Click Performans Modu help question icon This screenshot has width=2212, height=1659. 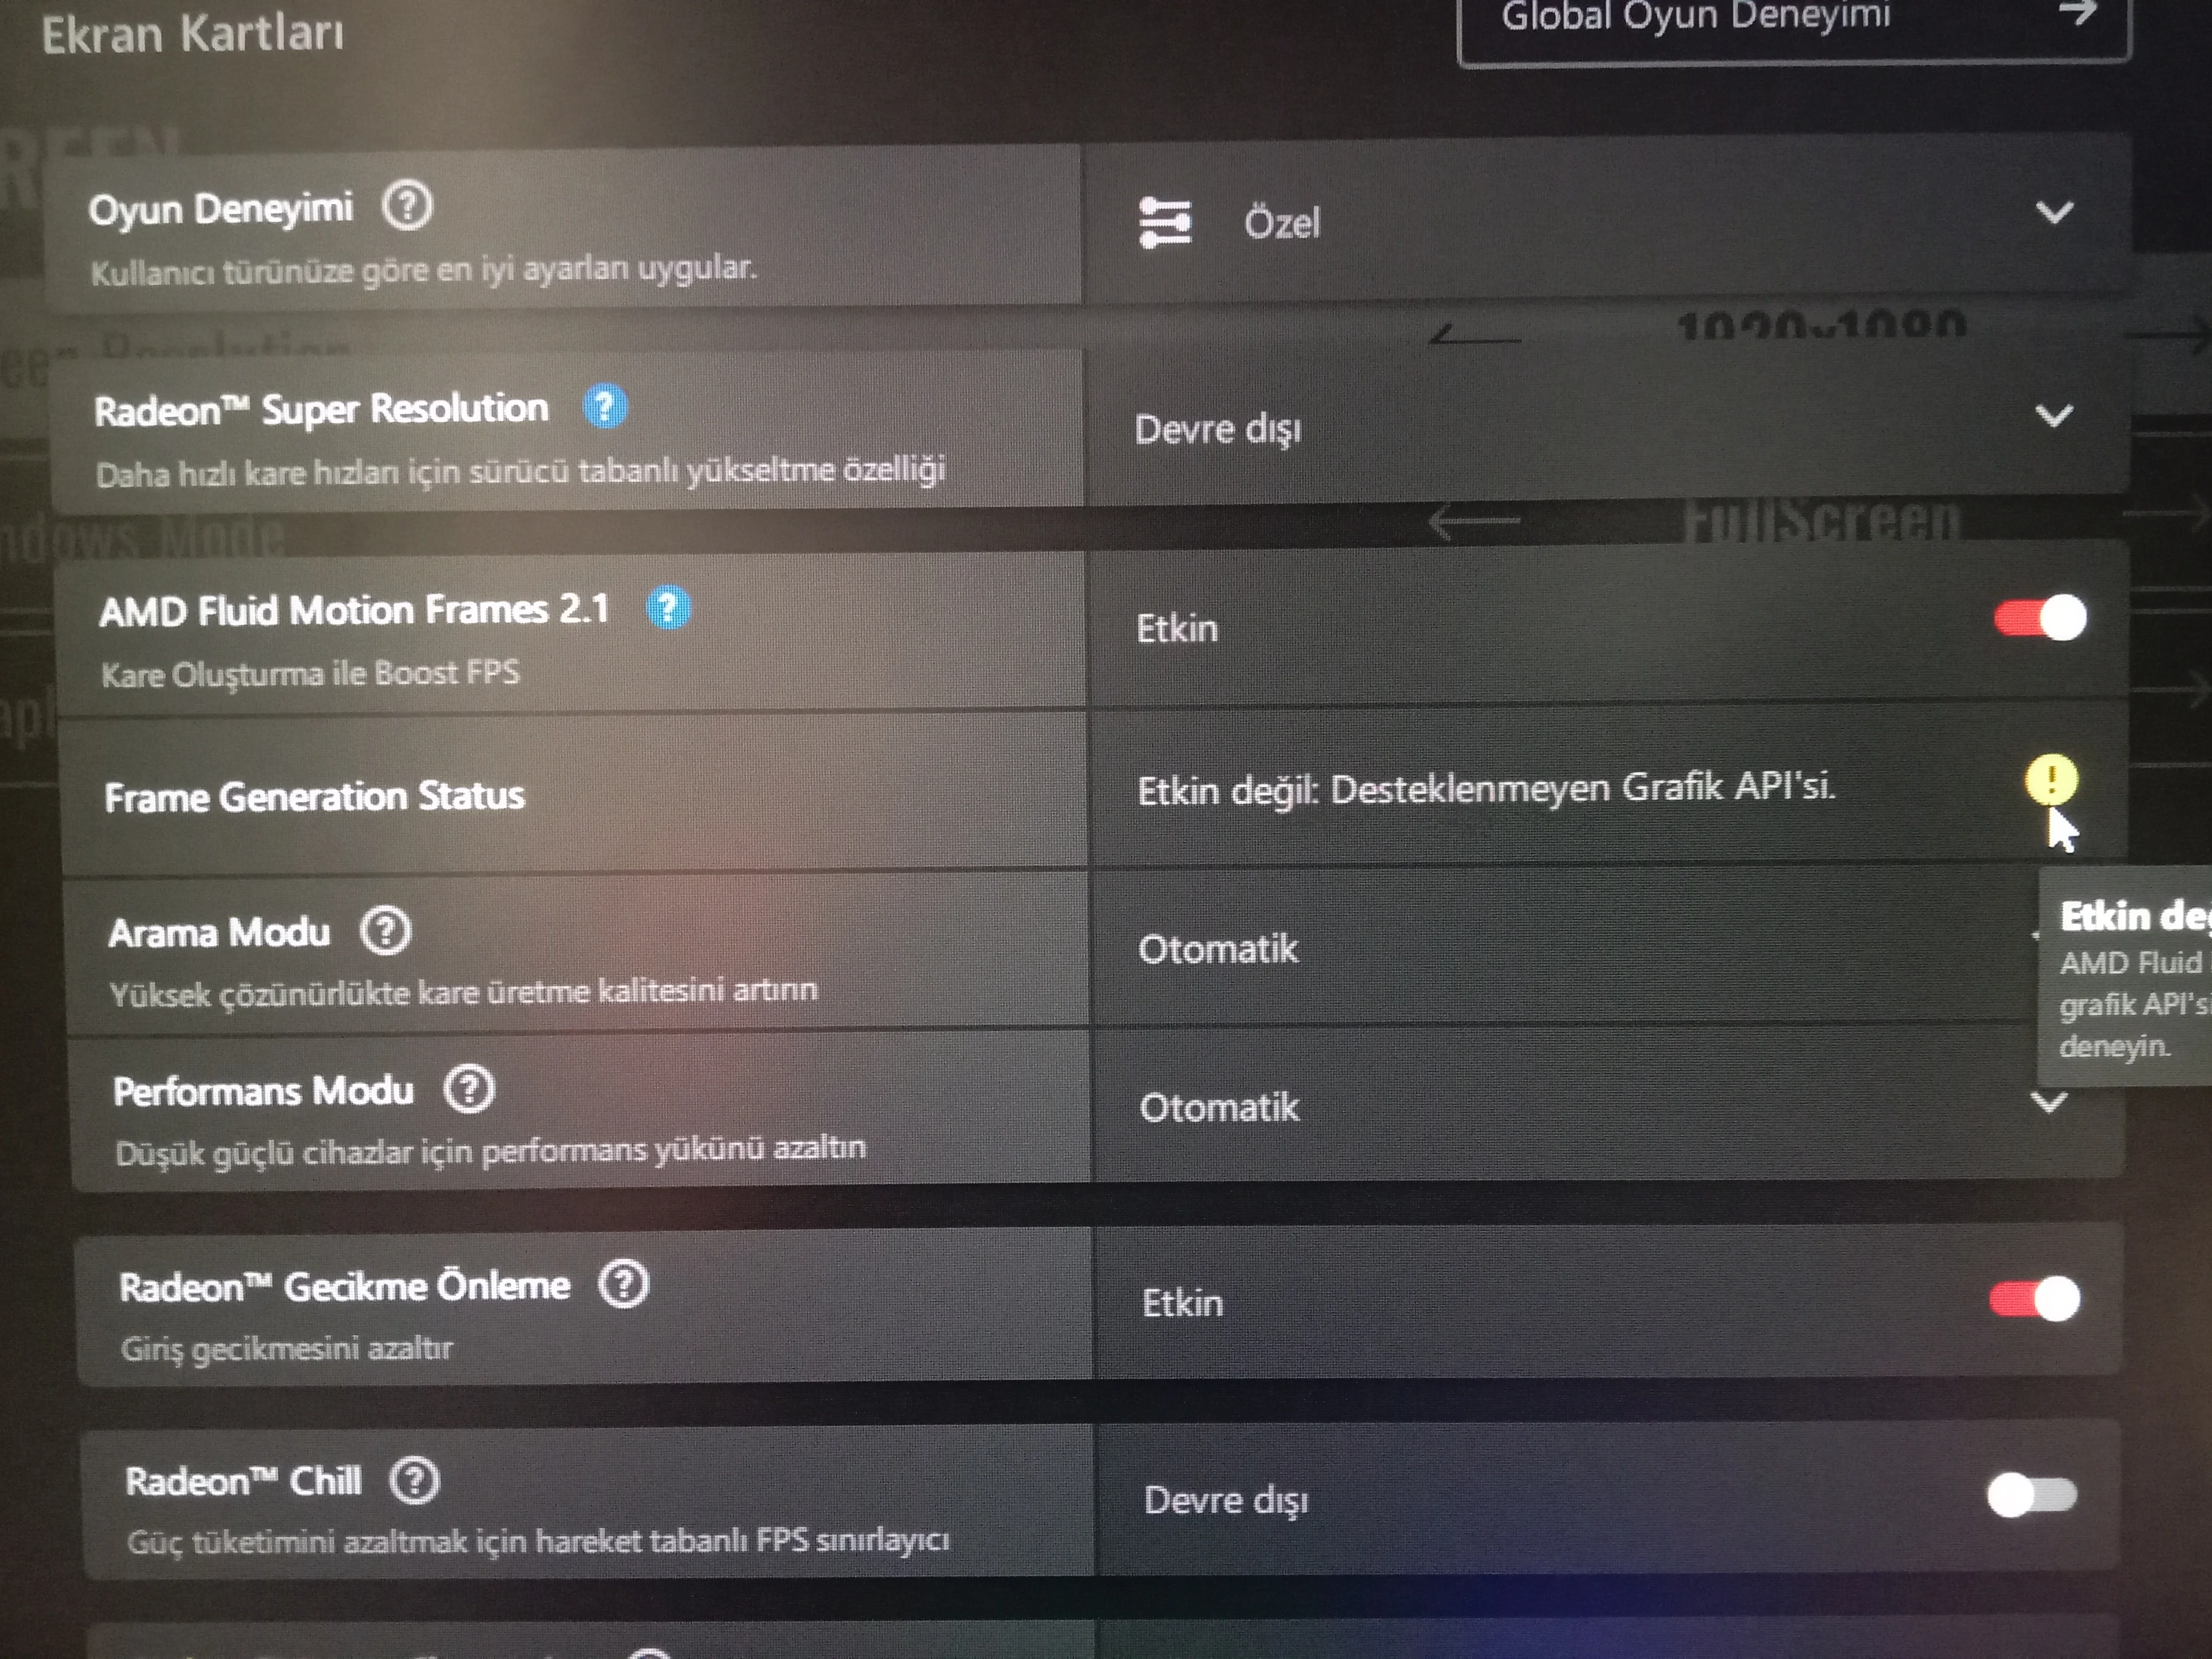pos(469,1089)
